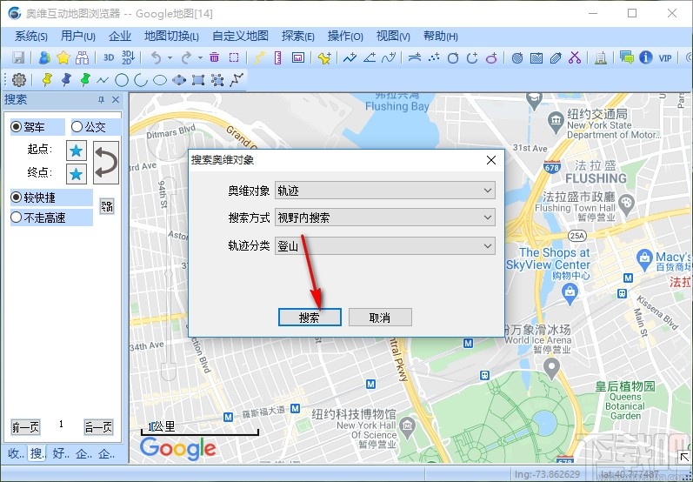Open the 地图切换(L) menu
Screen dimensions: 693x482
[171, 37]
